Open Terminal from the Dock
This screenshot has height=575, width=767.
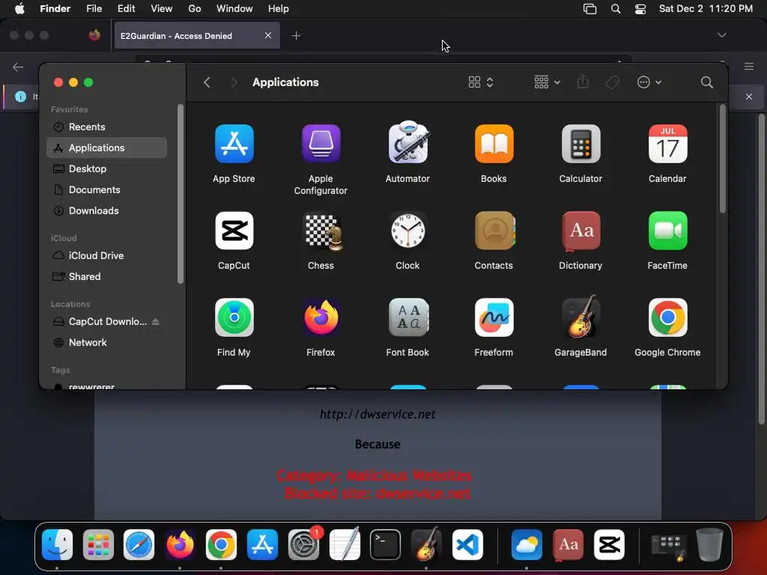385,544
